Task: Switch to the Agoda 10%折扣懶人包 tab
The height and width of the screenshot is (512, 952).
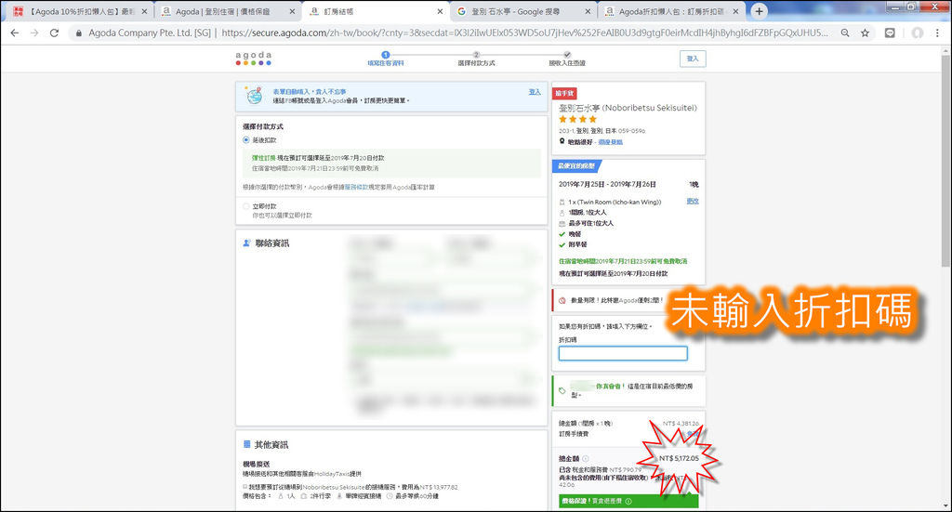Action: pyautogui.click(x=79, y=11)
